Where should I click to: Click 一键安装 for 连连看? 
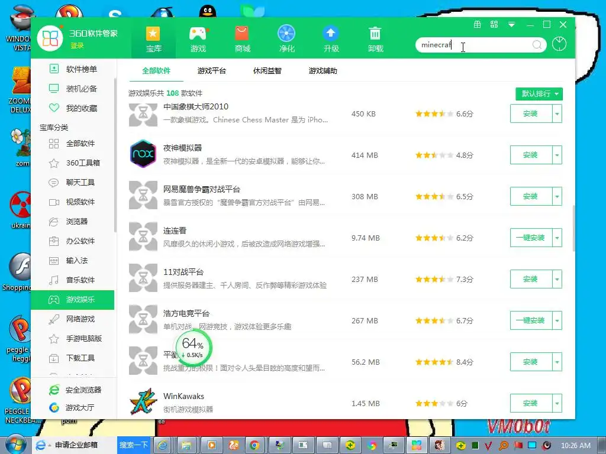531,238
